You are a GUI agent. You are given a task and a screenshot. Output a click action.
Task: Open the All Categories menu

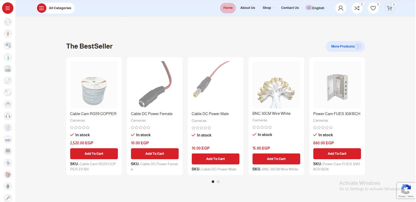click(55, 8)
